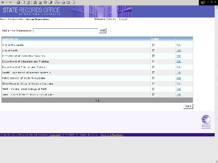This screenshot has width=218, height=163.
Task: Toggle Active checkbox for City of Perth
Action: coord(154,51)
